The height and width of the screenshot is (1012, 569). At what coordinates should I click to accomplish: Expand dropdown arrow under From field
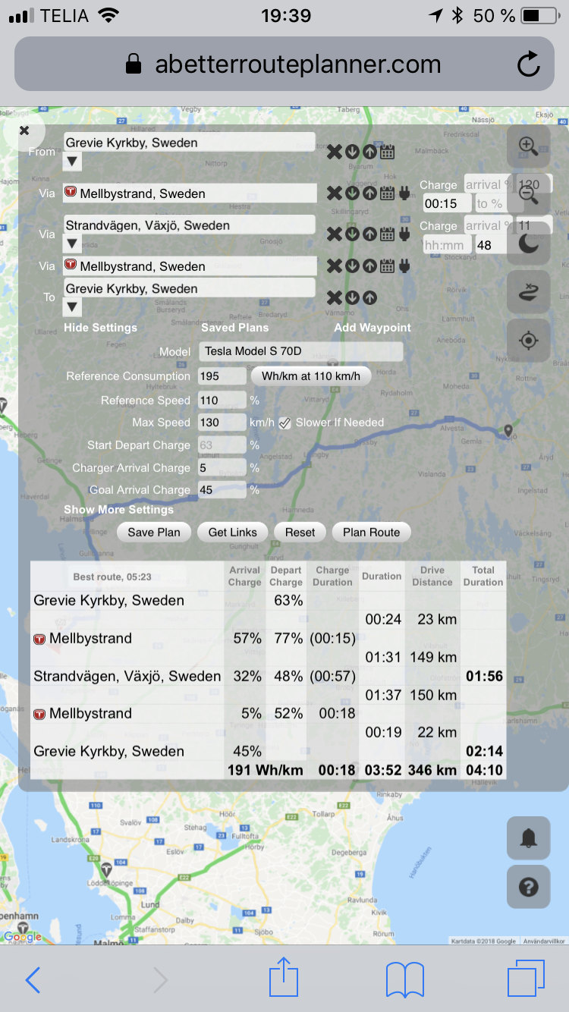[72, 161]
